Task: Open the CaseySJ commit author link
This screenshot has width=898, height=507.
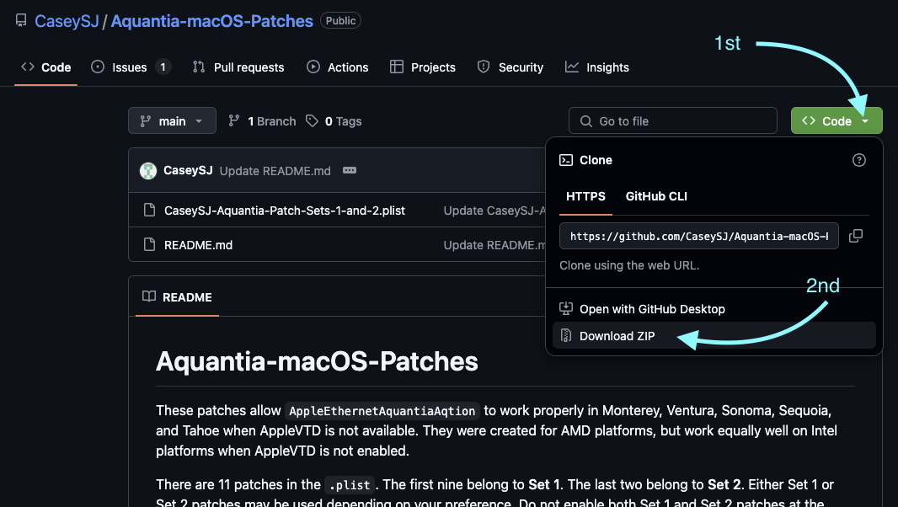Action: [x=188, y=171]
